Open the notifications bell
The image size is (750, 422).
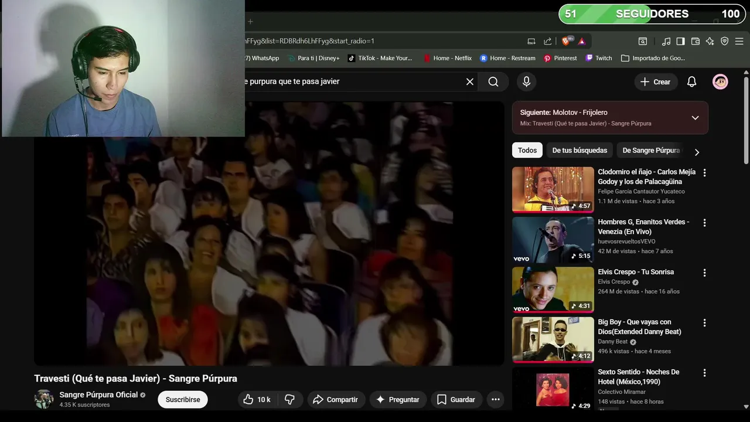[692, 81]
